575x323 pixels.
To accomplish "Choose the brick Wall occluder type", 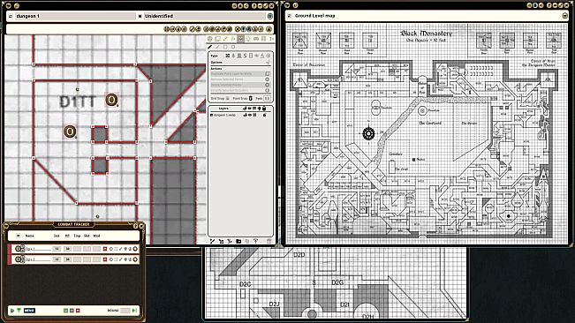I will 228,56.
